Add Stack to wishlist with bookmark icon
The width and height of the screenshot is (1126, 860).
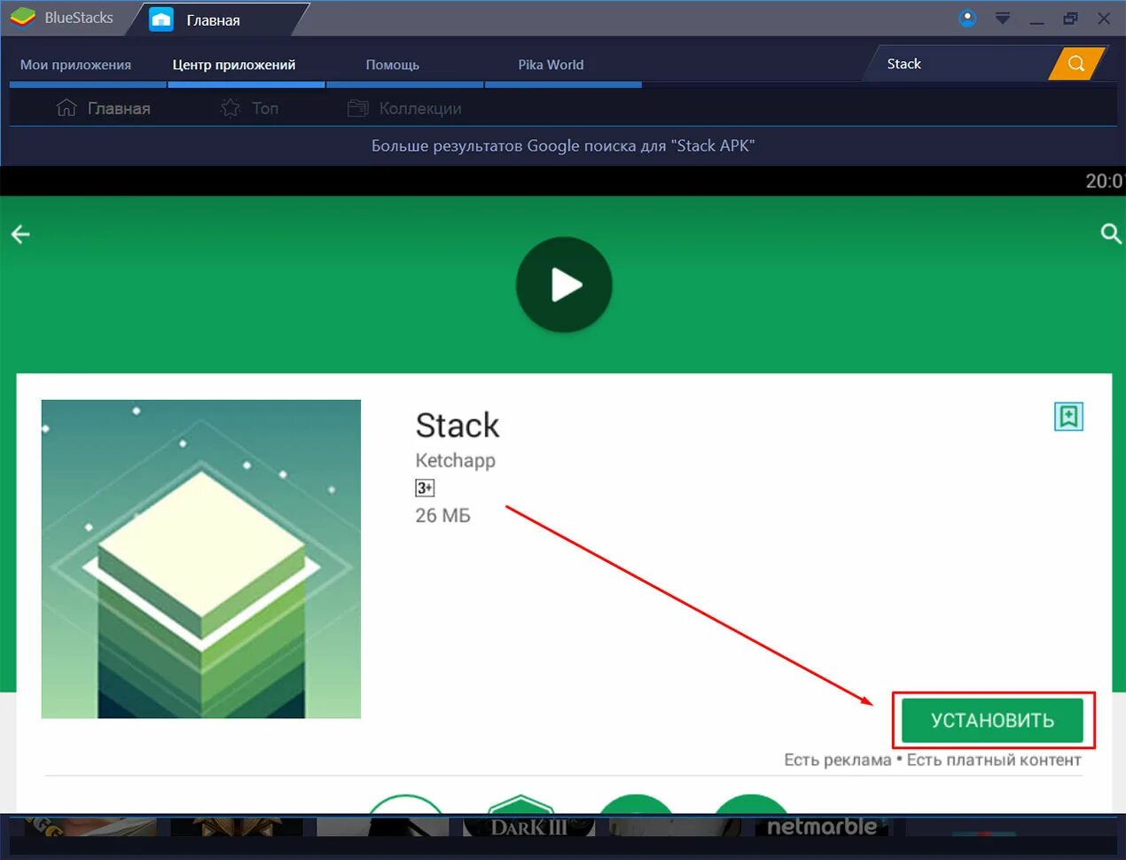pyautogui.click(x=1068, y=416)
